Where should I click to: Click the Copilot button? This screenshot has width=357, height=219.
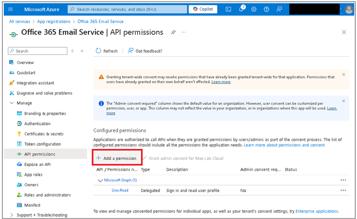click(x=203, y=9)
